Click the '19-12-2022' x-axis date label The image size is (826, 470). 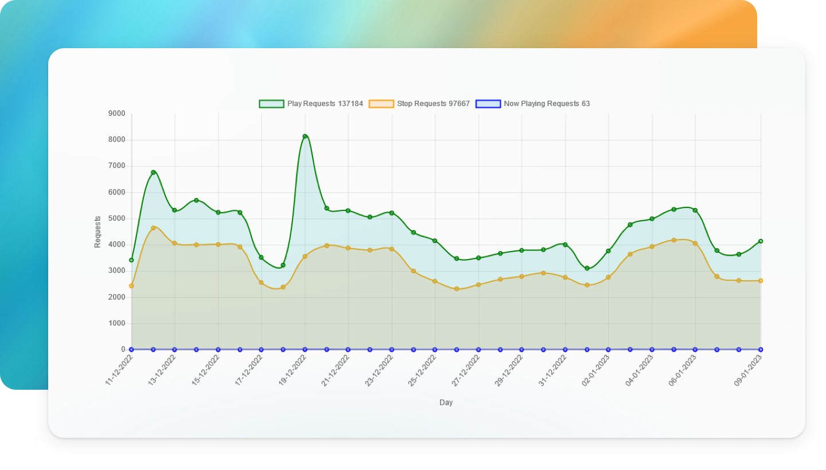(294, 370)
